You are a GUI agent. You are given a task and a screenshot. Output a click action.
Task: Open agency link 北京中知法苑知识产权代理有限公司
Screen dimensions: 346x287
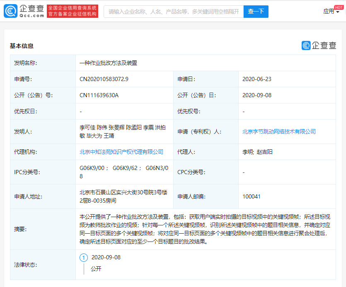[x=121, y=152]
